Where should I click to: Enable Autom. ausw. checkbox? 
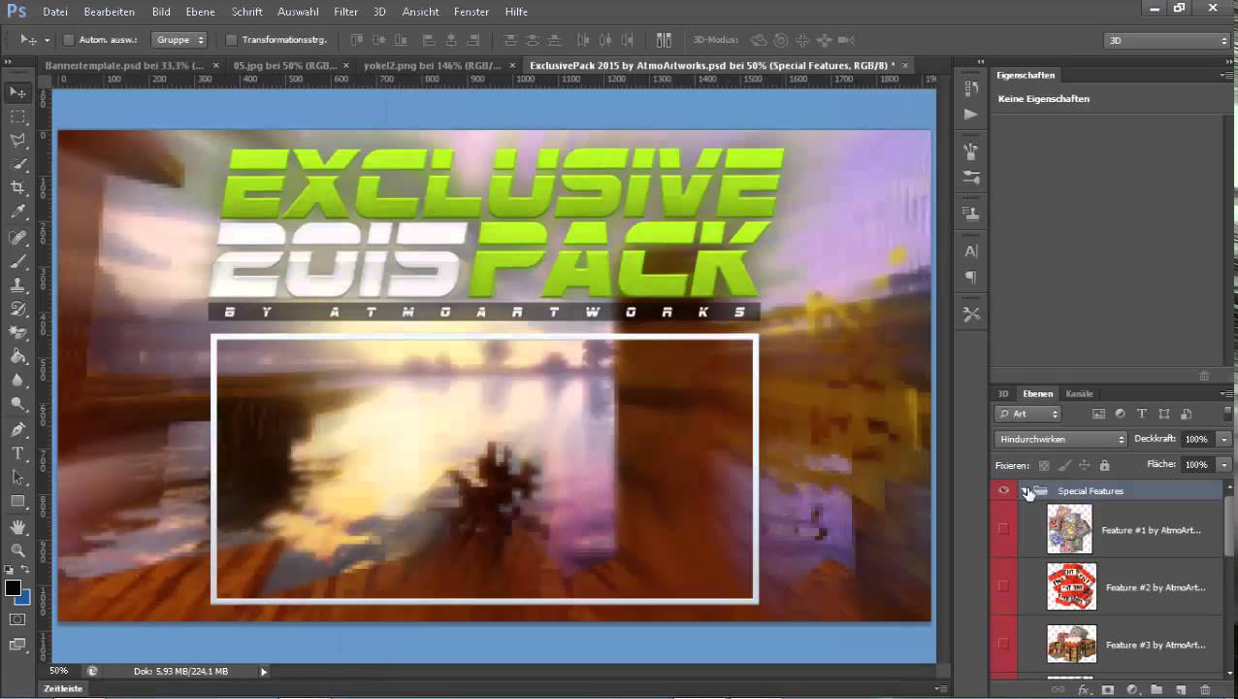(69, 40)
